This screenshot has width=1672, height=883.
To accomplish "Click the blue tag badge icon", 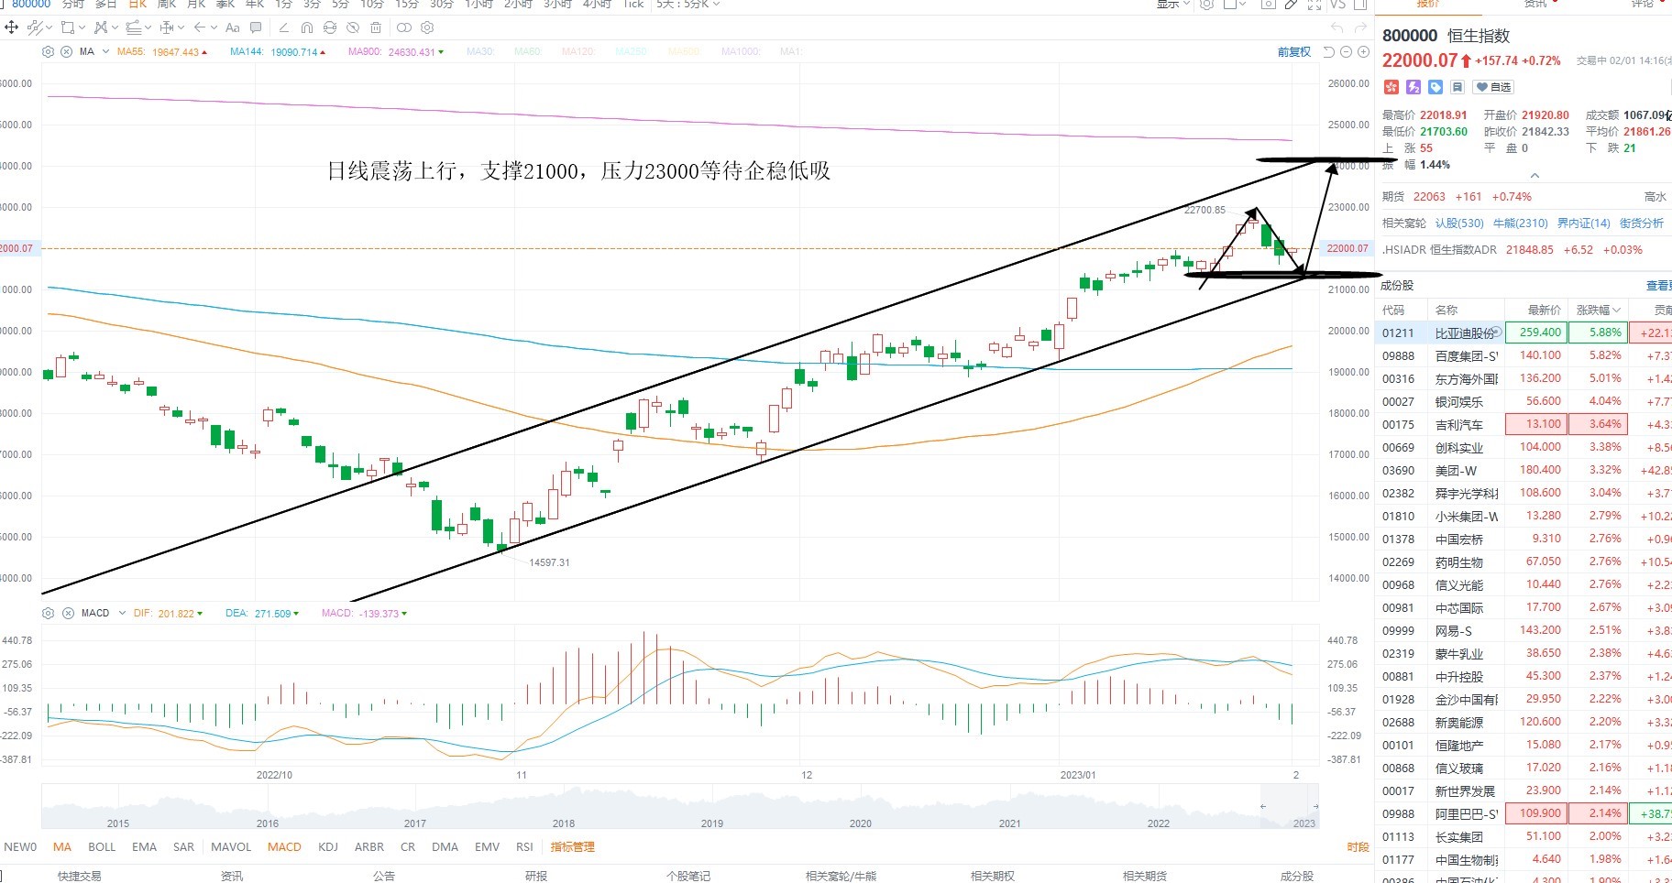I will coord(1435,87).
